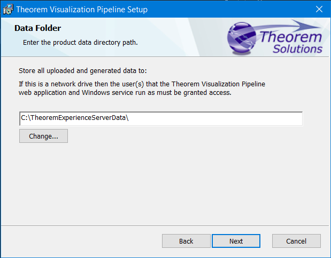Close the setup window with the X button
Image resolution: width=331 pixels, height=258 pixels.
(319, 9)
